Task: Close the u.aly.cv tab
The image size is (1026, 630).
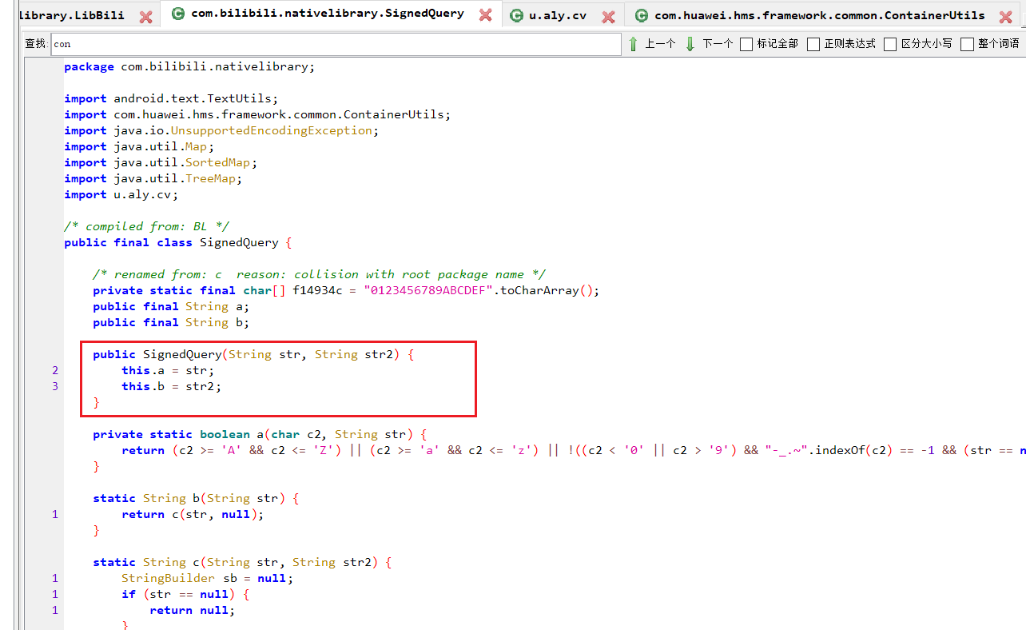Action: click(608, 17)
